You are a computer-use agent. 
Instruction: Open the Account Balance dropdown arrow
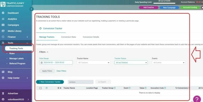(202, 2)
